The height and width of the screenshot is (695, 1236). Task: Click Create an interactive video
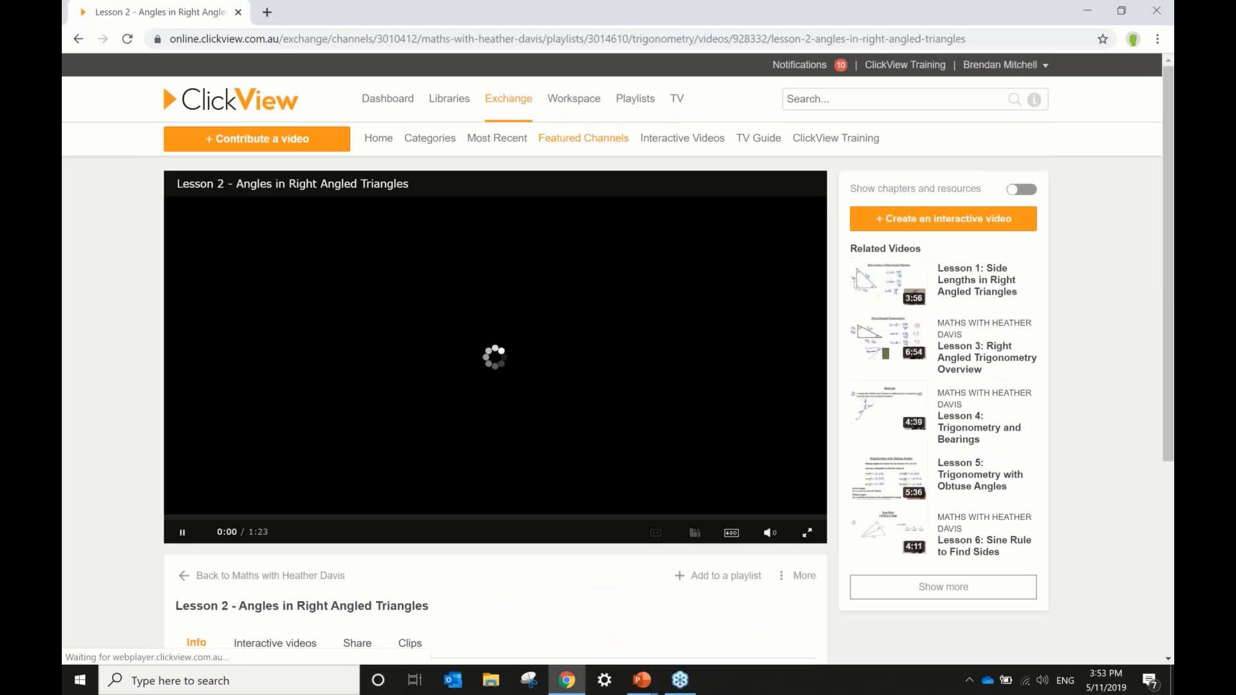tap(942, 218)
